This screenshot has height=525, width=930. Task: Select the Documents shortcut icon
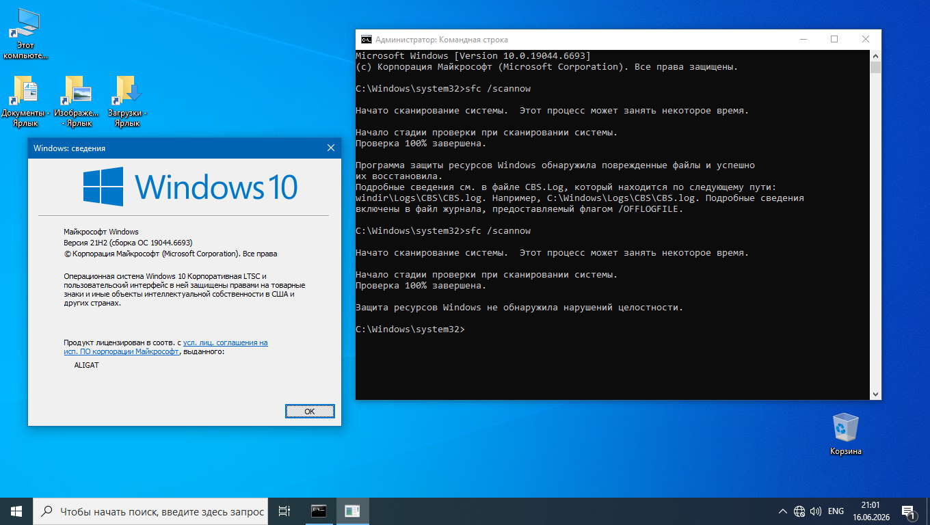25,101
